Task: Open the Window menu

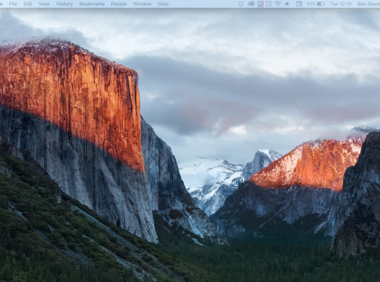Action: tap(142, 4)
